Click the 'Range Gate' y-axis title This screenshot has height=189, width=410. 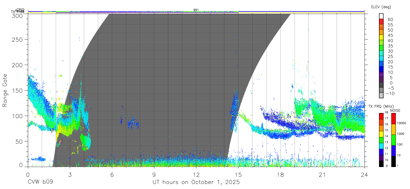pos(5,90)
